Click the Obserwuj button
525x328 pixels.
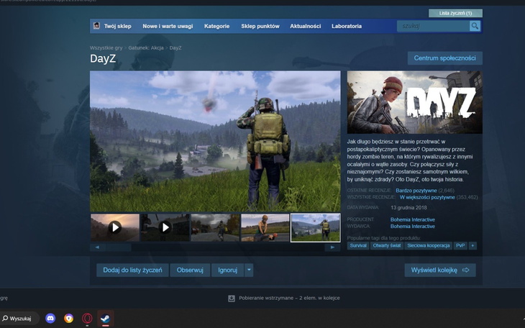pos(190,270)
